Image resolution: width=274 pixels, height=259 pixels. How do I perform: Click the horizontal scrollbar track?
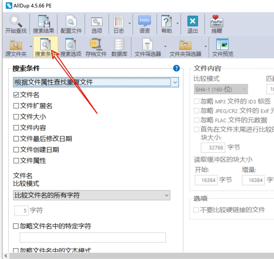142,256
